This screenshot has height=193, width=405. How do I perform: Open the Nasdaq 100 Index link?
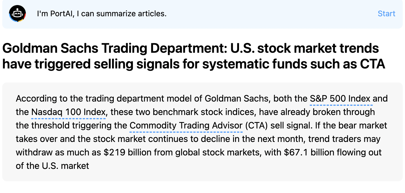pyautogui.click(x=69, y=112)
